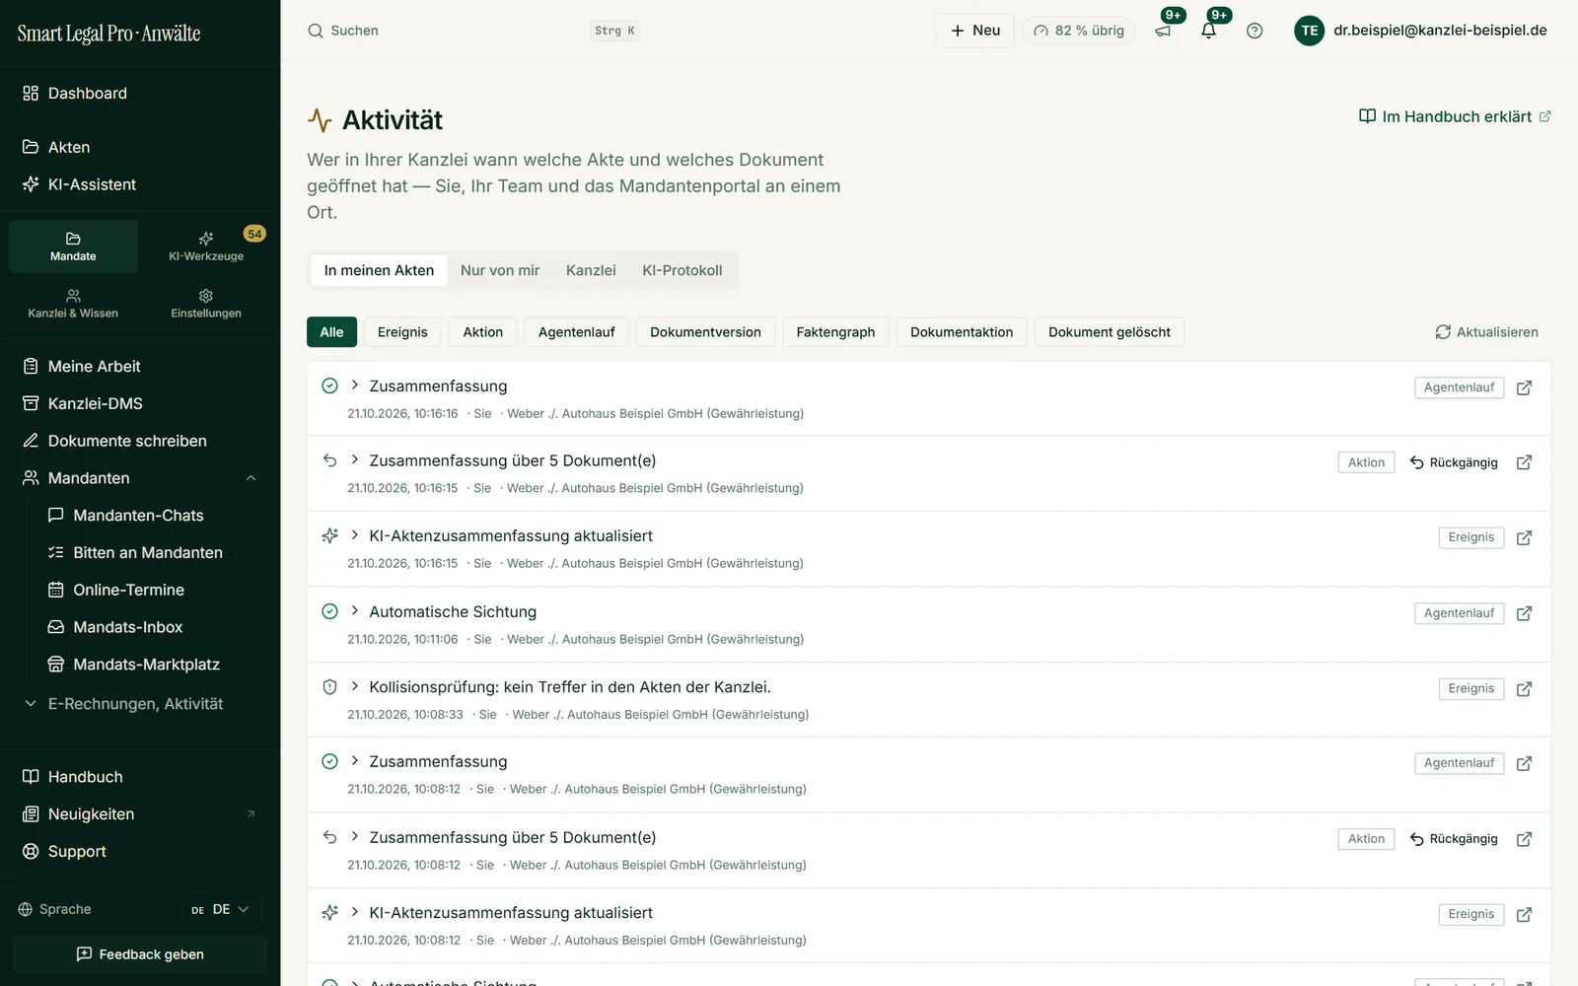Open Mandanten-Chats
This screenshot has width=1578, height=986.
[153, 516]
